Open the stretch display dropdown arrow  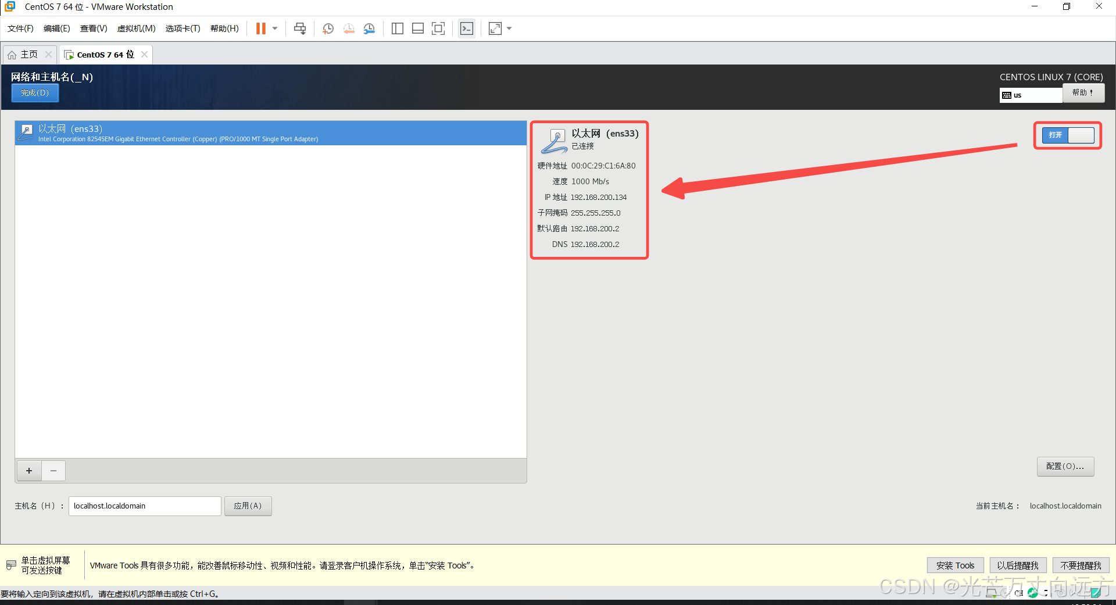(x=509, y=28)
